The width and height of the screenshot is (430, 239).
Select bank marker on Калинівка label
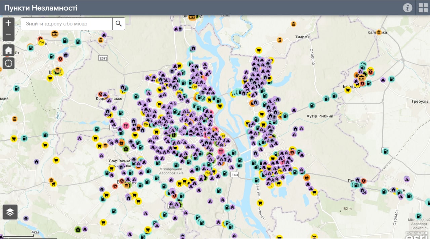tap(379, 32)
